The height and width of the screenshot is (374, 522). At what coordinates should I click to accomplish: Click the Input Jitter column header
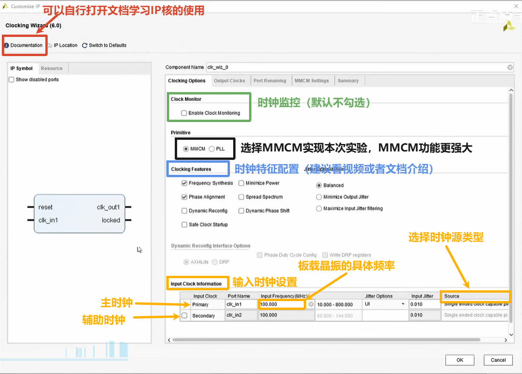coord(422,296)
